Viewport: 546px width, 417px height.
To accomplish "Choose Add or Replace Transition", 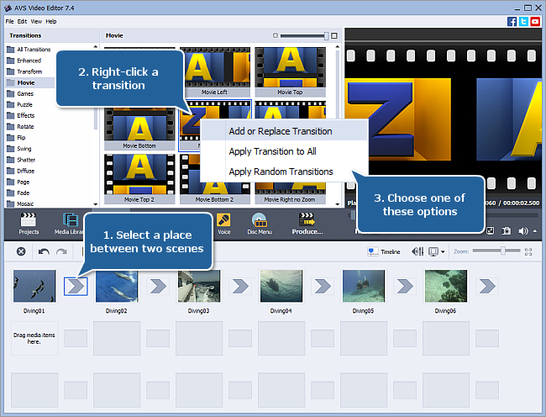I will tap(284, 131).
